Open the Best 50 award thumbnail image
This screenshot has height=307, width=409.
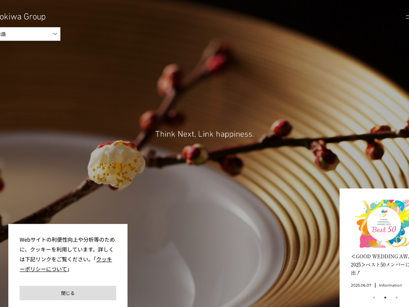coord(381,223)
